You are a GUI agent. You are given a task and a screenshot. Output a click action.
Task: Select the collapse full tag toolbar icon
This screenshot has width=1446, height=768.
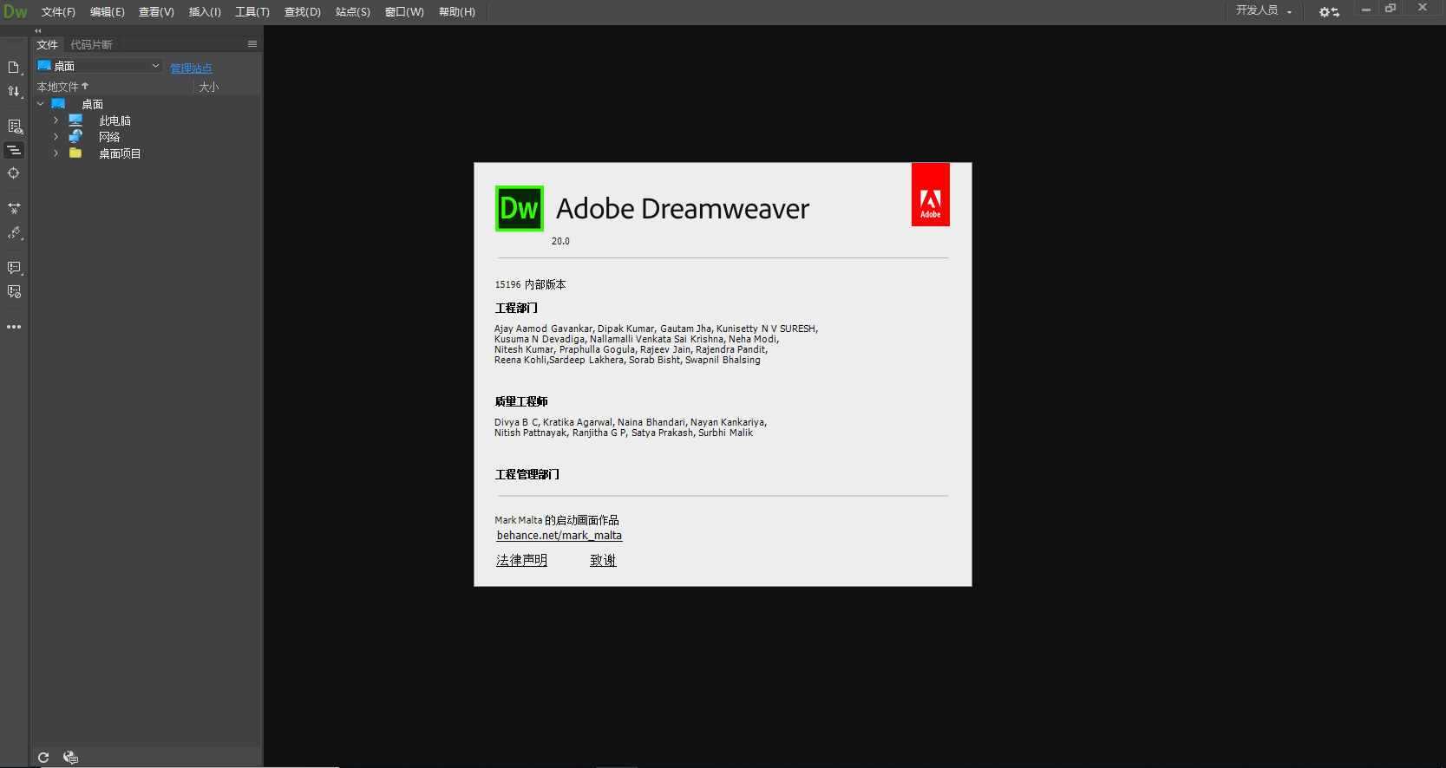14,150
